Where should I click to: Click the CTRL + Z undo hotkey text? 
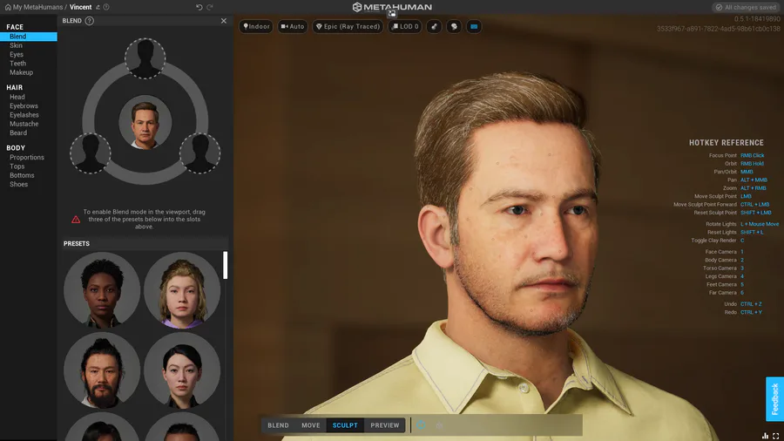(x=751, y=304)
